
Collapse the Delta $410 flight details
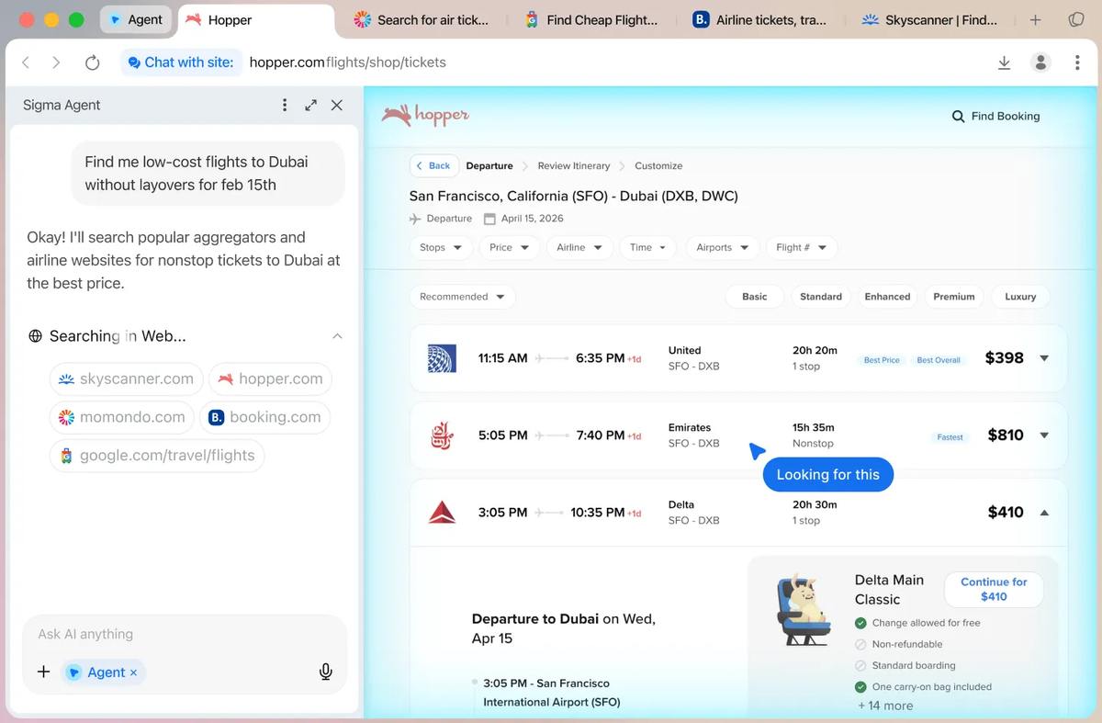pos(1044,513)
